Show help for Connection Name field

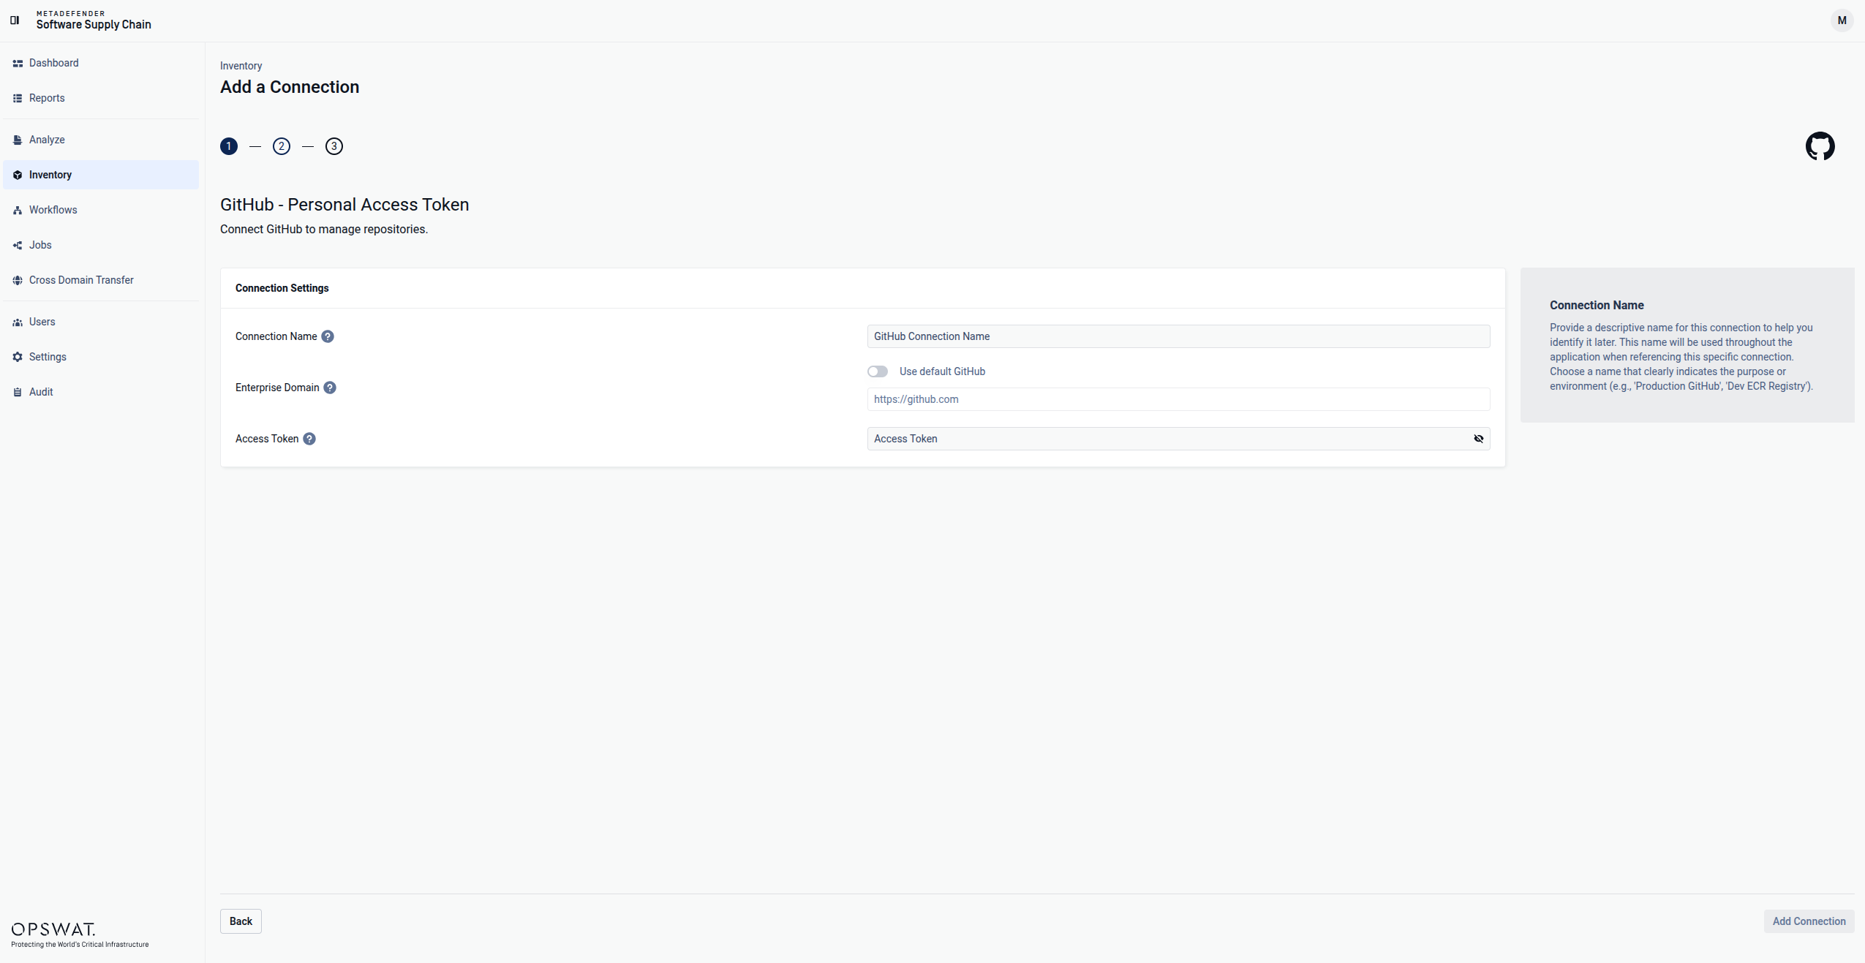328,336
